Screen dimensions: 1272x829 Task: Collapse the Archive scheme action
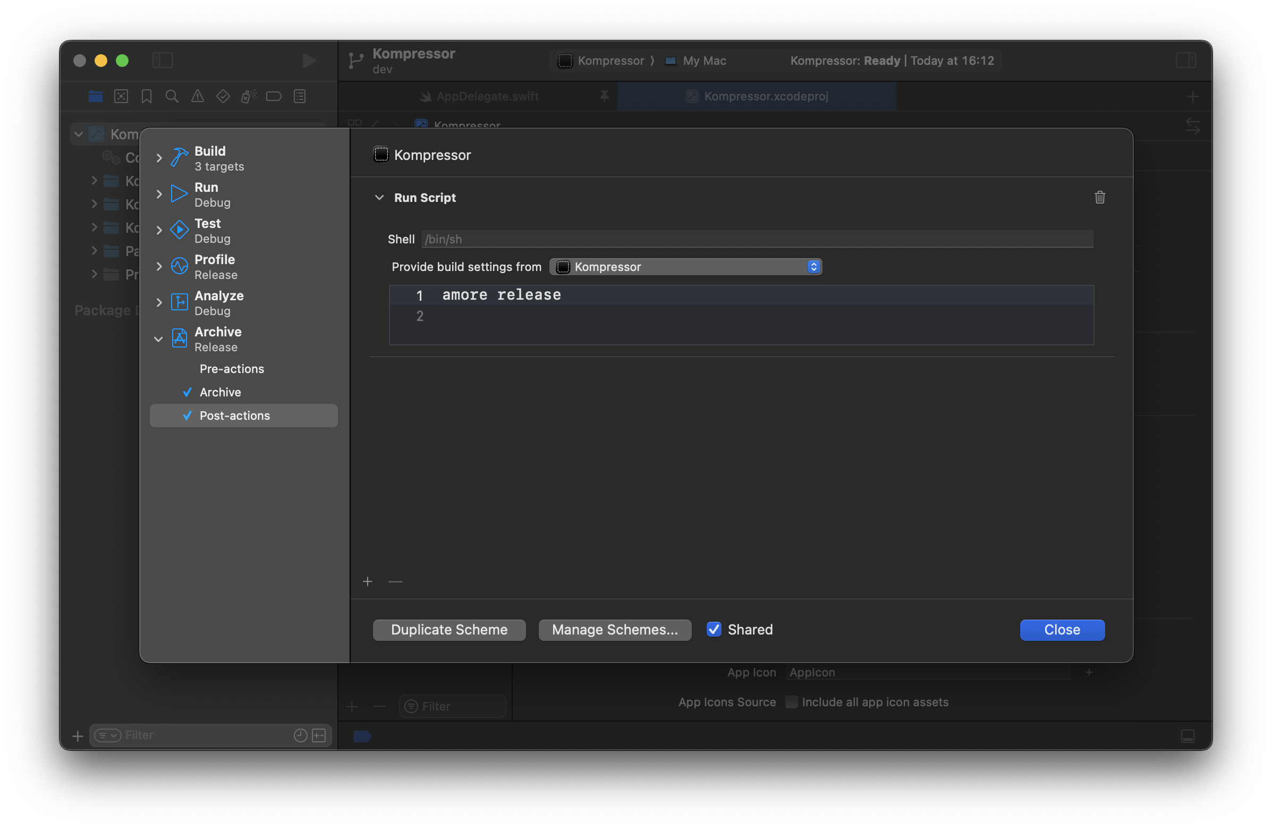[159, 339]
